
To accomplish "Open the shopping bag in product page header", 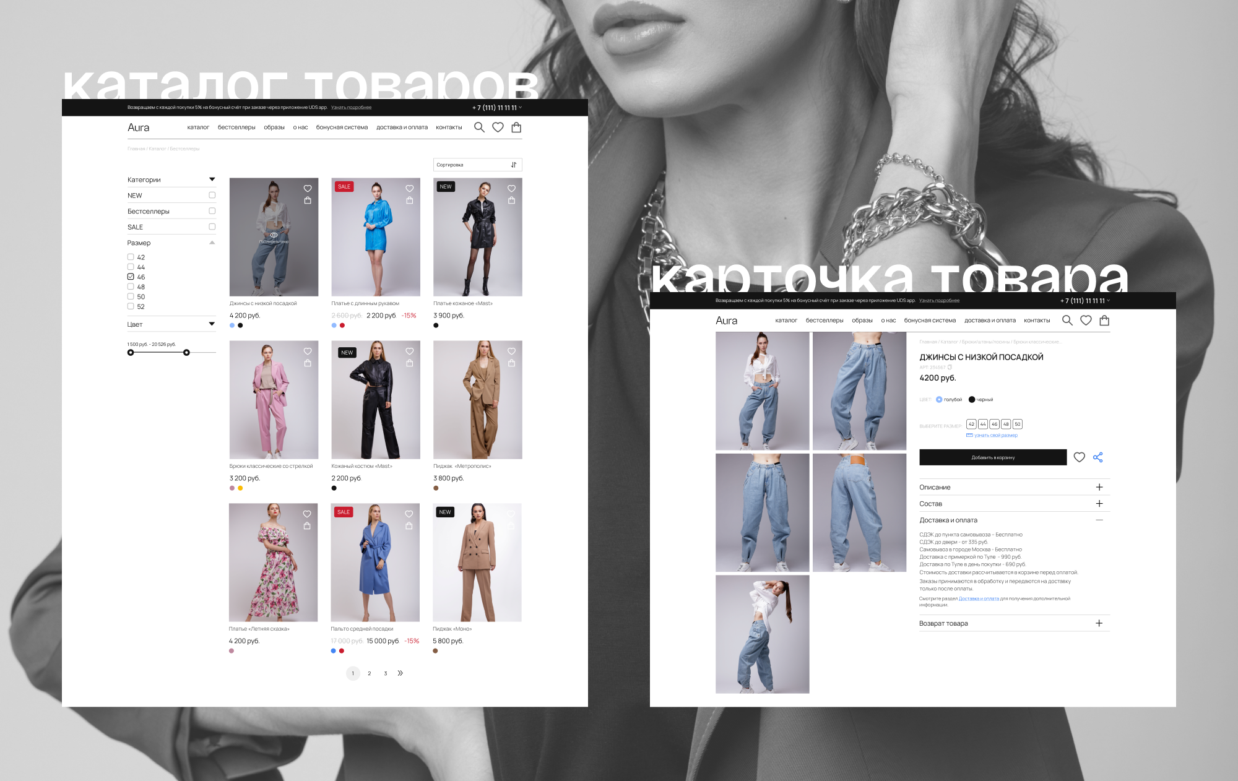I will tap(1104, 321).
